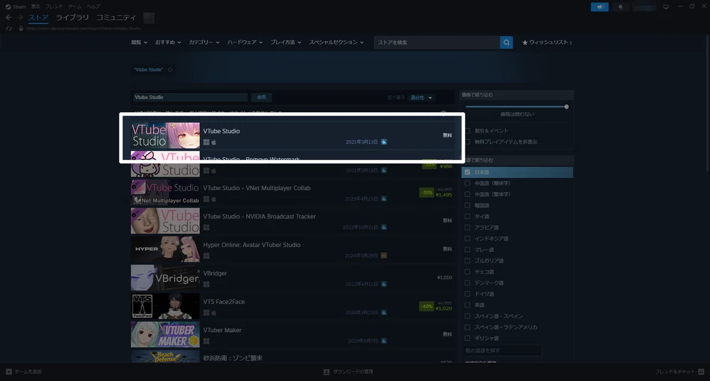
Task: Click the ゲームを追加 plus icon
Action: [8, 372]
